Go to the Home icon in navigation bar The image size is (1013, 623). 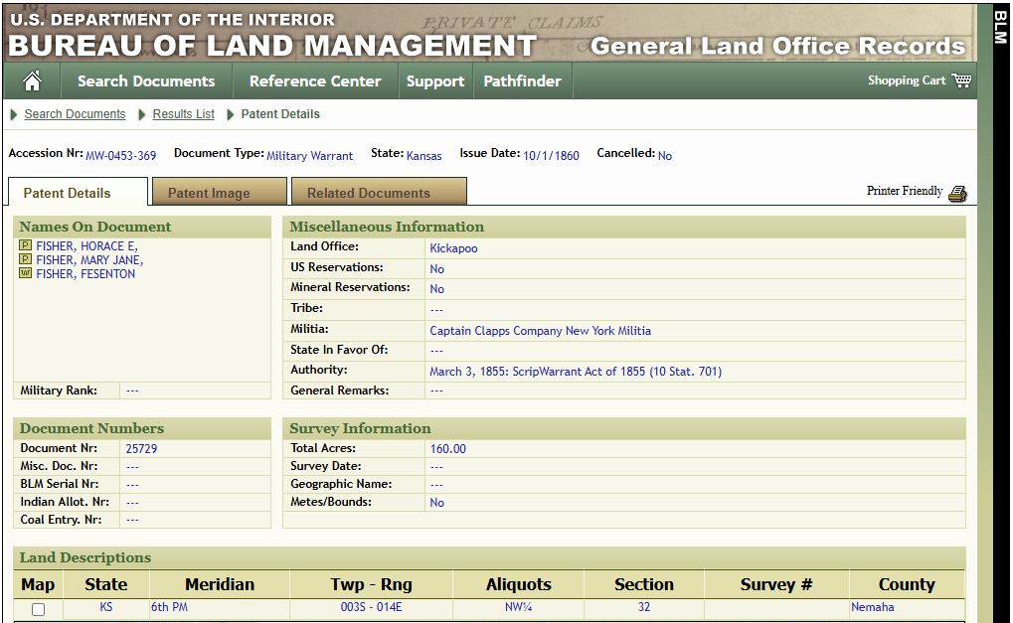point(32,81)
